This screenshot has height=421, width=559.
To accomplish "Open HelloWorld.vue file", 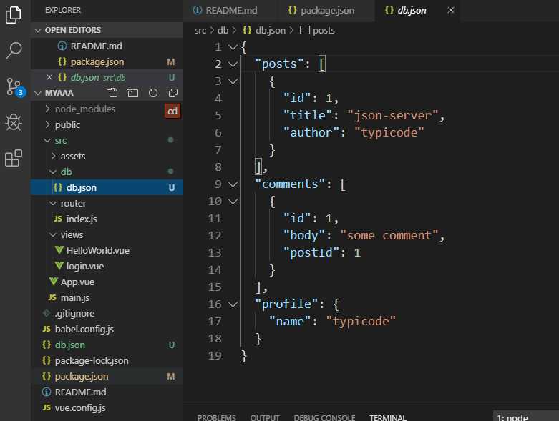I will click(x=107, y=250).
